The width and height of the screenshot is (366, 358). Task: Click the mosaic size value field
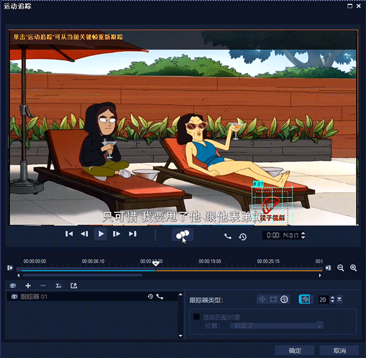pos(324,299)
